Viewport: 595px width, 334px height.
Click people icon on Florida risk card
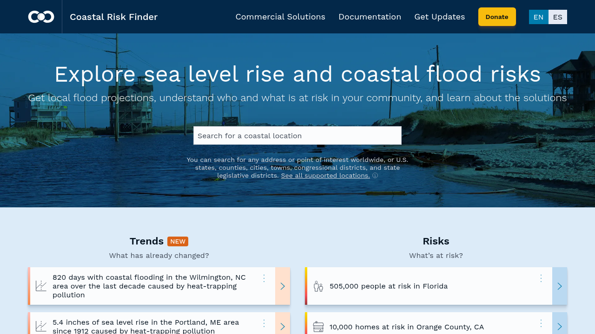pos(318,286)
